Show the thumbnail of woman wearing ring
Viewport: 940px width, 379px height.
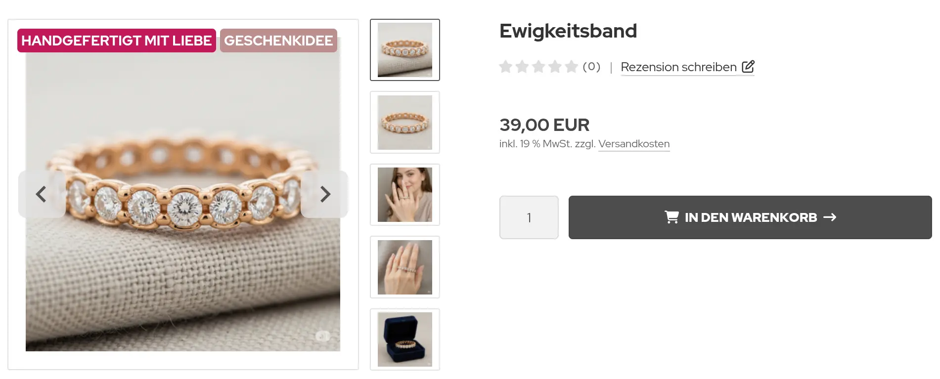pos(405,195)
